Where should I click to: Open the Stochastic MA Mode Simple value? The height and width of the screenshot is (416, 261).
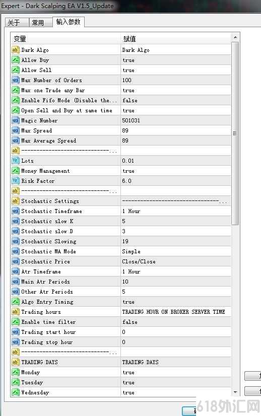point(176,251)
